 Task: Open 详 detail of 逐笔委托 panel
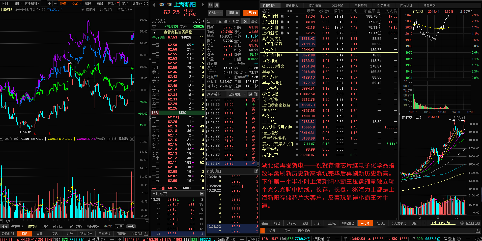pos(256,94)
